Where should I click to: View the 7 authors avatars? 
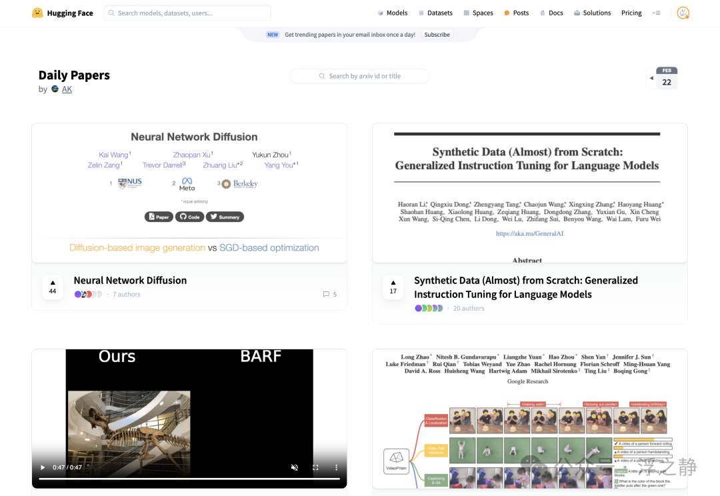pos(88,295)
